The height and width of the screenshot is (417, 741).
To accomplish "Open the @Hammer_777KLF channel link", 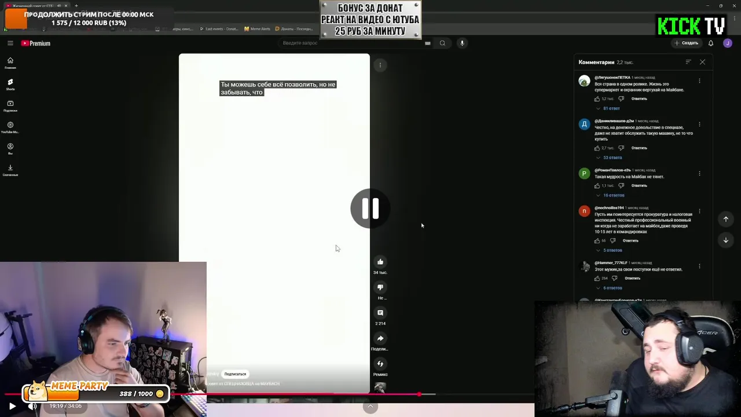I will pyautogui.click(x=611, y=263).
